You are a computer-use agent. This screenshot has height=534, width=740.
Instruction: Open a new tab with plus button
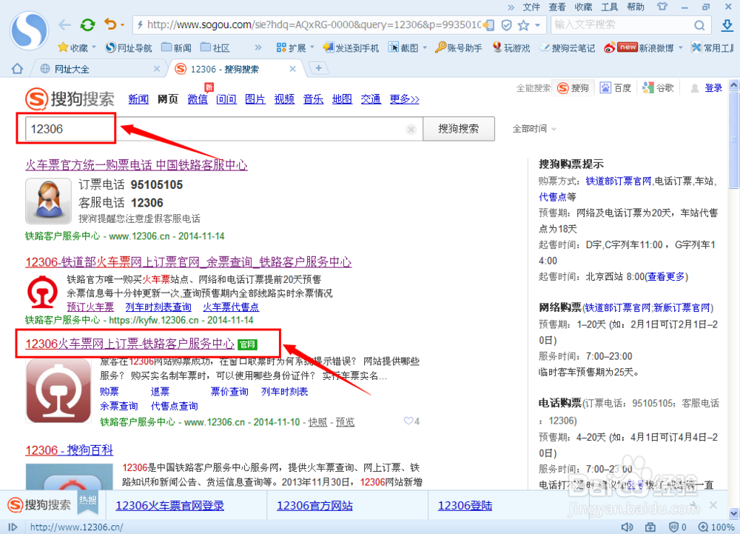point(318,68)
